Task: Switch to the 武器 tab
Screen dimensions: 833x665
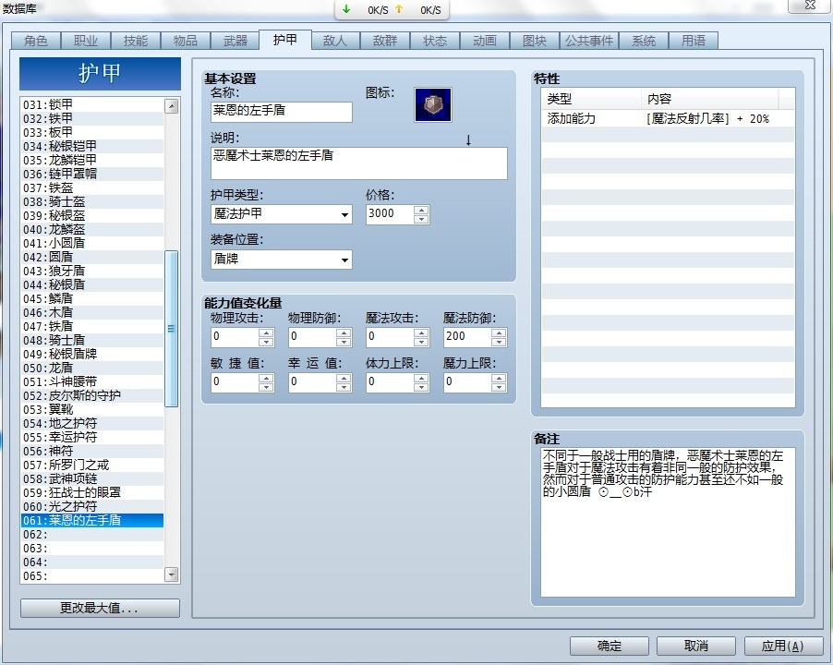Action: pyautogui.click(x=236, y=41)
